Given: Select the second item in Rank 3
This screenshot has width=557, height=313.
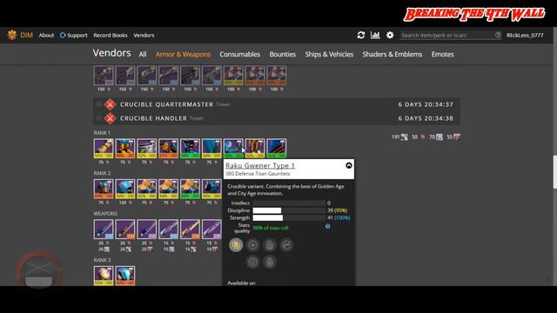Looking at the screenshot, I should click(x=125, y=276).
